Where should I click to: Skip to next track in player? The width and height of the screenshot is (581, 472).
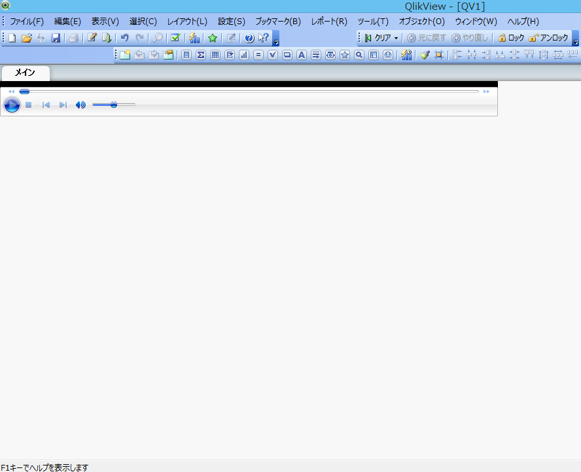63,105
